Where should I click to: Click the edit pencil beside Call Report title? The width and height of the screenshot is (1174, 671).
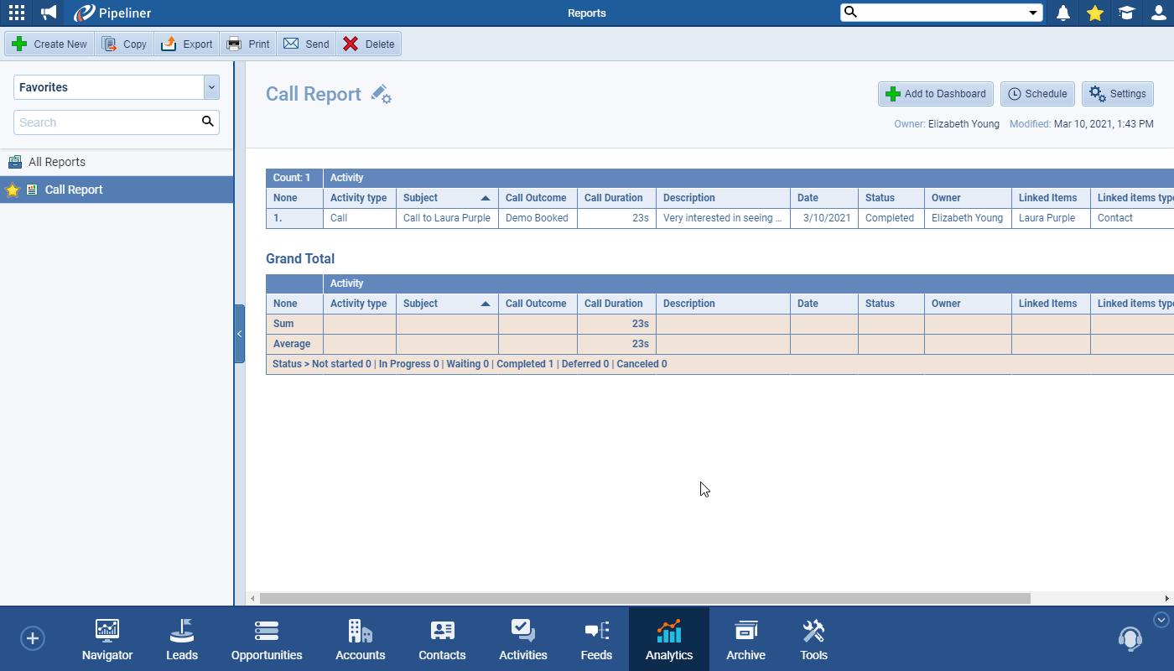click(381, 94)
